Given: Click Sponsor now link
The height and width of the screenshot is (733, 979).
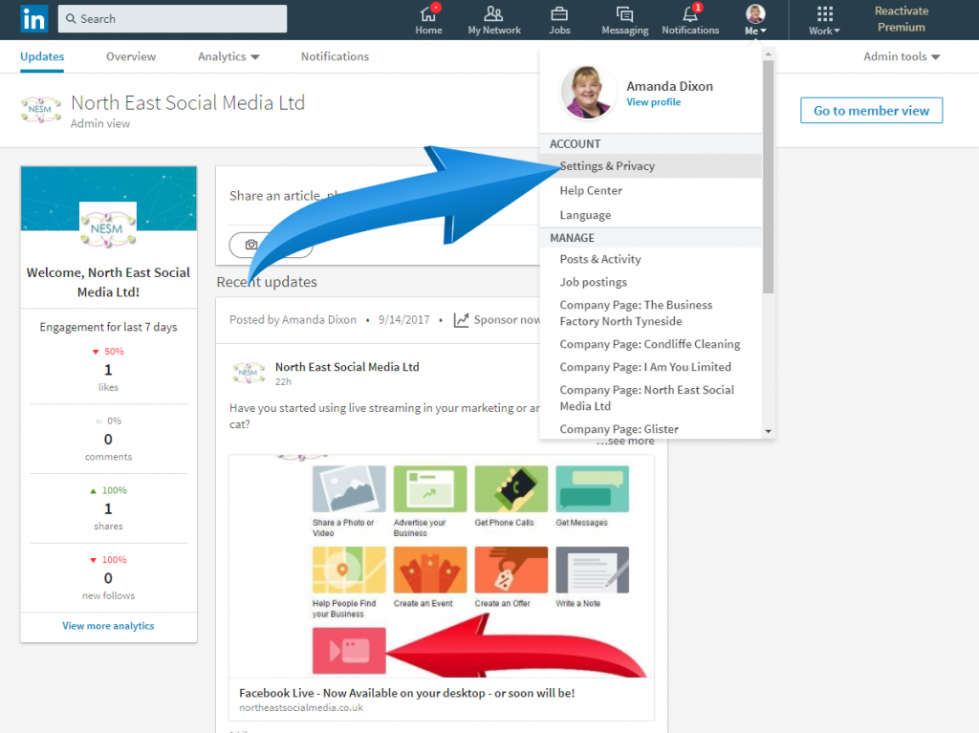Looking at the screenshot, I should (x=507, y=320).
